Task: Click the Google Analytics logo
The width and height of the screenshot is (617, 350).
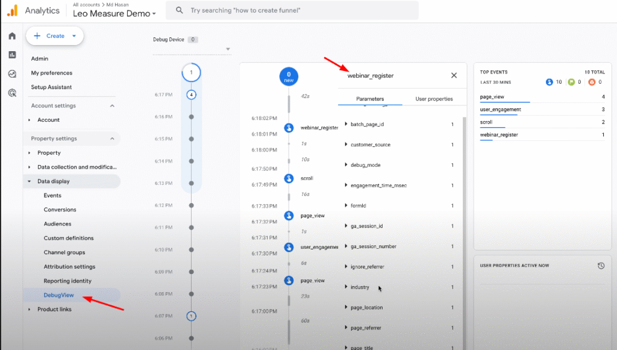Action: point(13,11)
